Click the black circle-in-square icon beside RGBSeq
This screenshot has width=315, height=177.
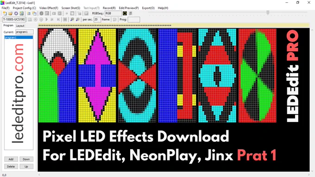125,13
